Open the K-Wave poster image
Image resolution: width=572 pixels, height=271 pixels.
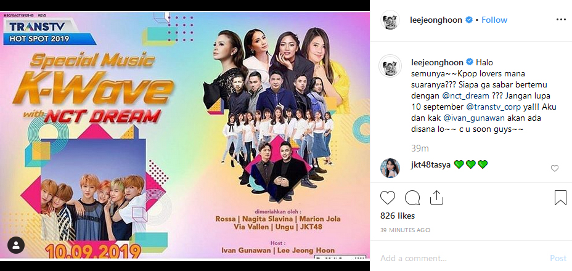coord(185,135)
